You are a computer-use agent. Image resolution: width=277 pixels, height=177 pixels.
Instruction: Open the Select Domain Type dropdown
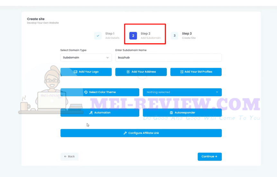coord(86,58)
